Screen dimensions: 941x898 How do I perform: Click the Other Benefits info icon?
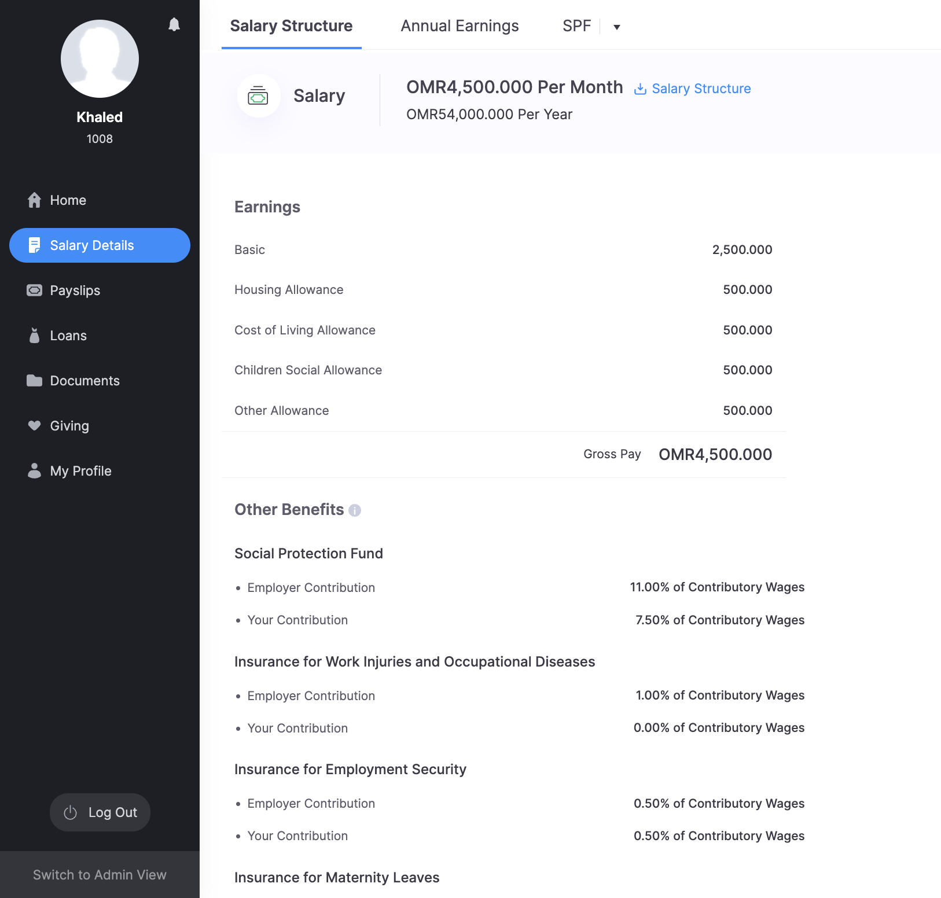coord(355,510)
